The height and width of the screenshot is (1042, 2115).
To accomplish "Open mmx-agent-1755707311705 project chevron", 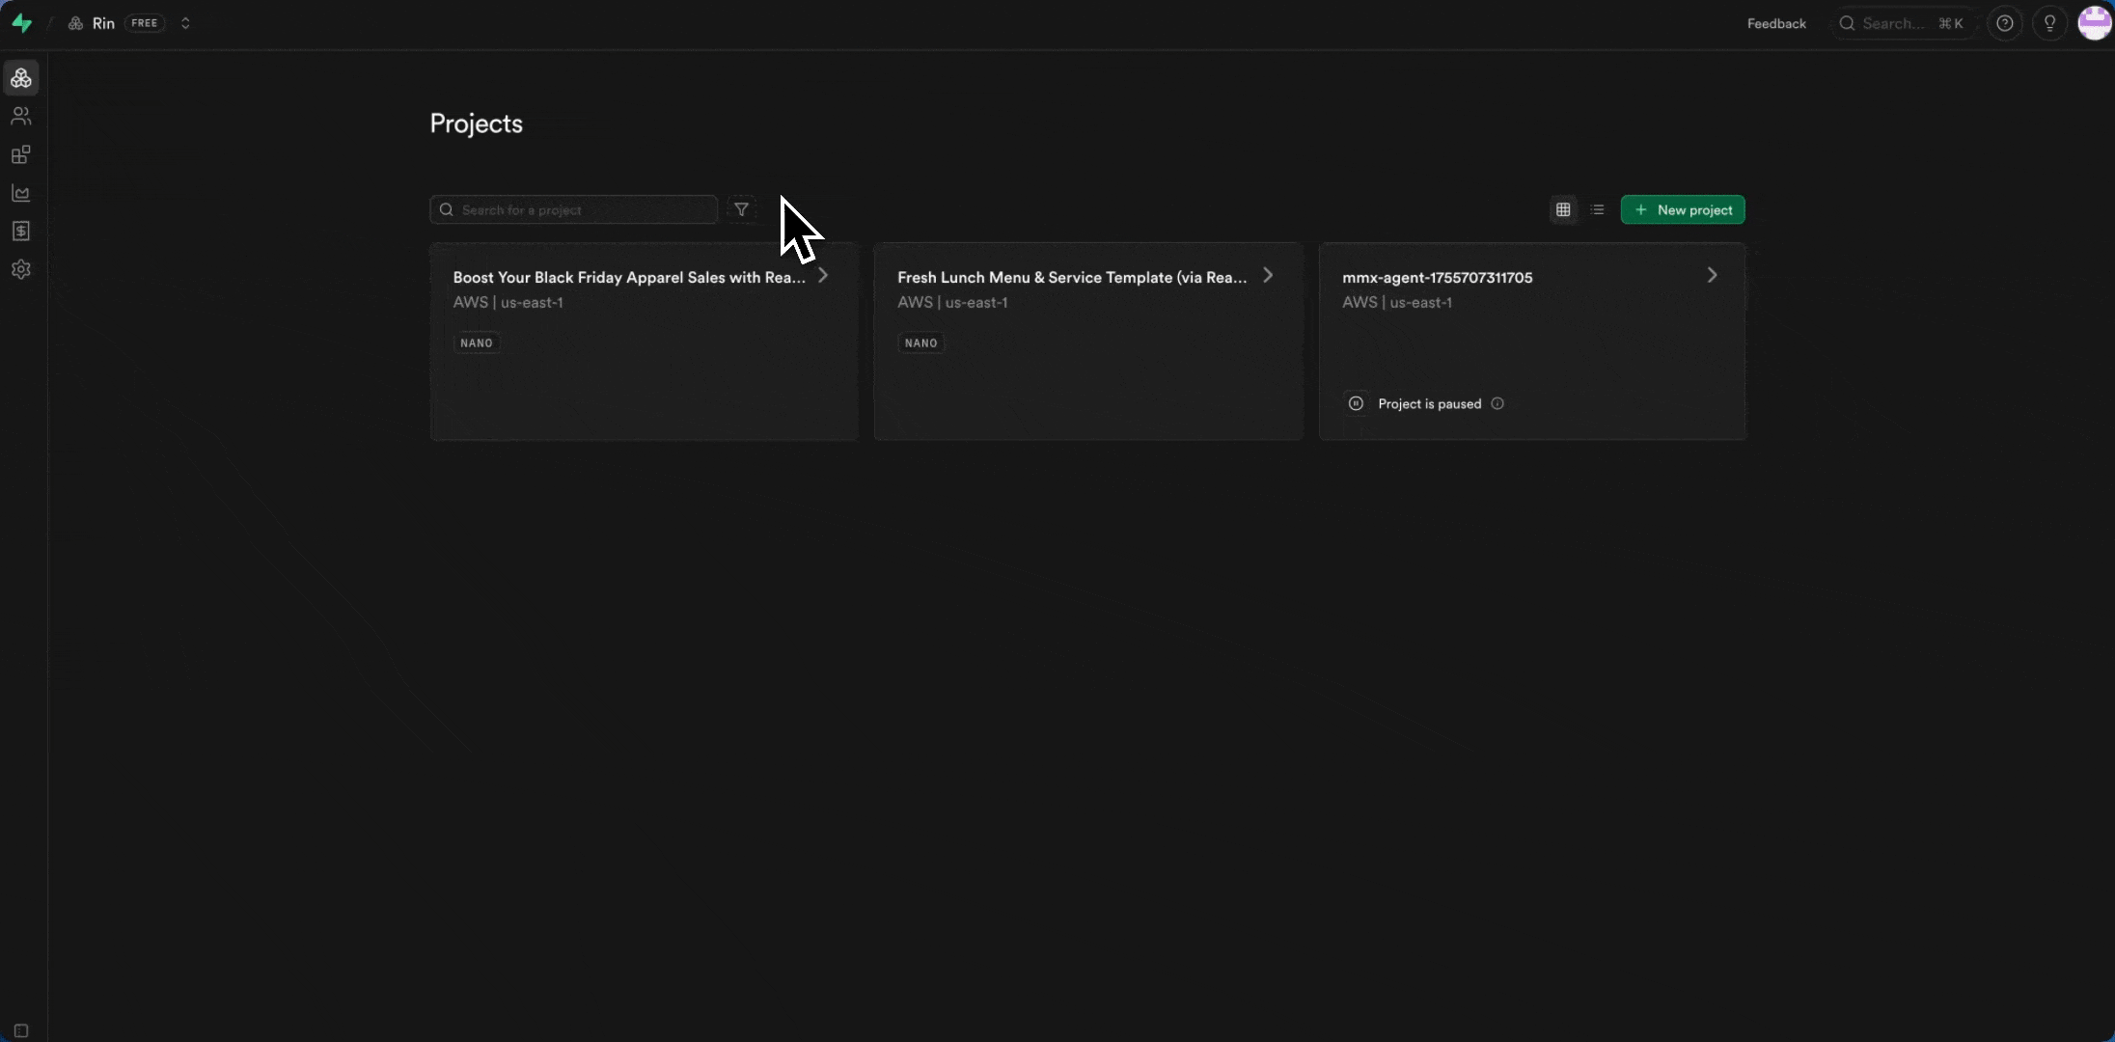I will [x=1712, y=276].
